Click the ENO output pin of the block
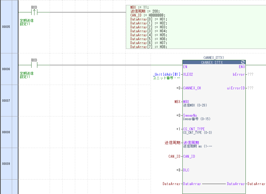The width and height of the screenshot is (266, 194). point(242,67)
